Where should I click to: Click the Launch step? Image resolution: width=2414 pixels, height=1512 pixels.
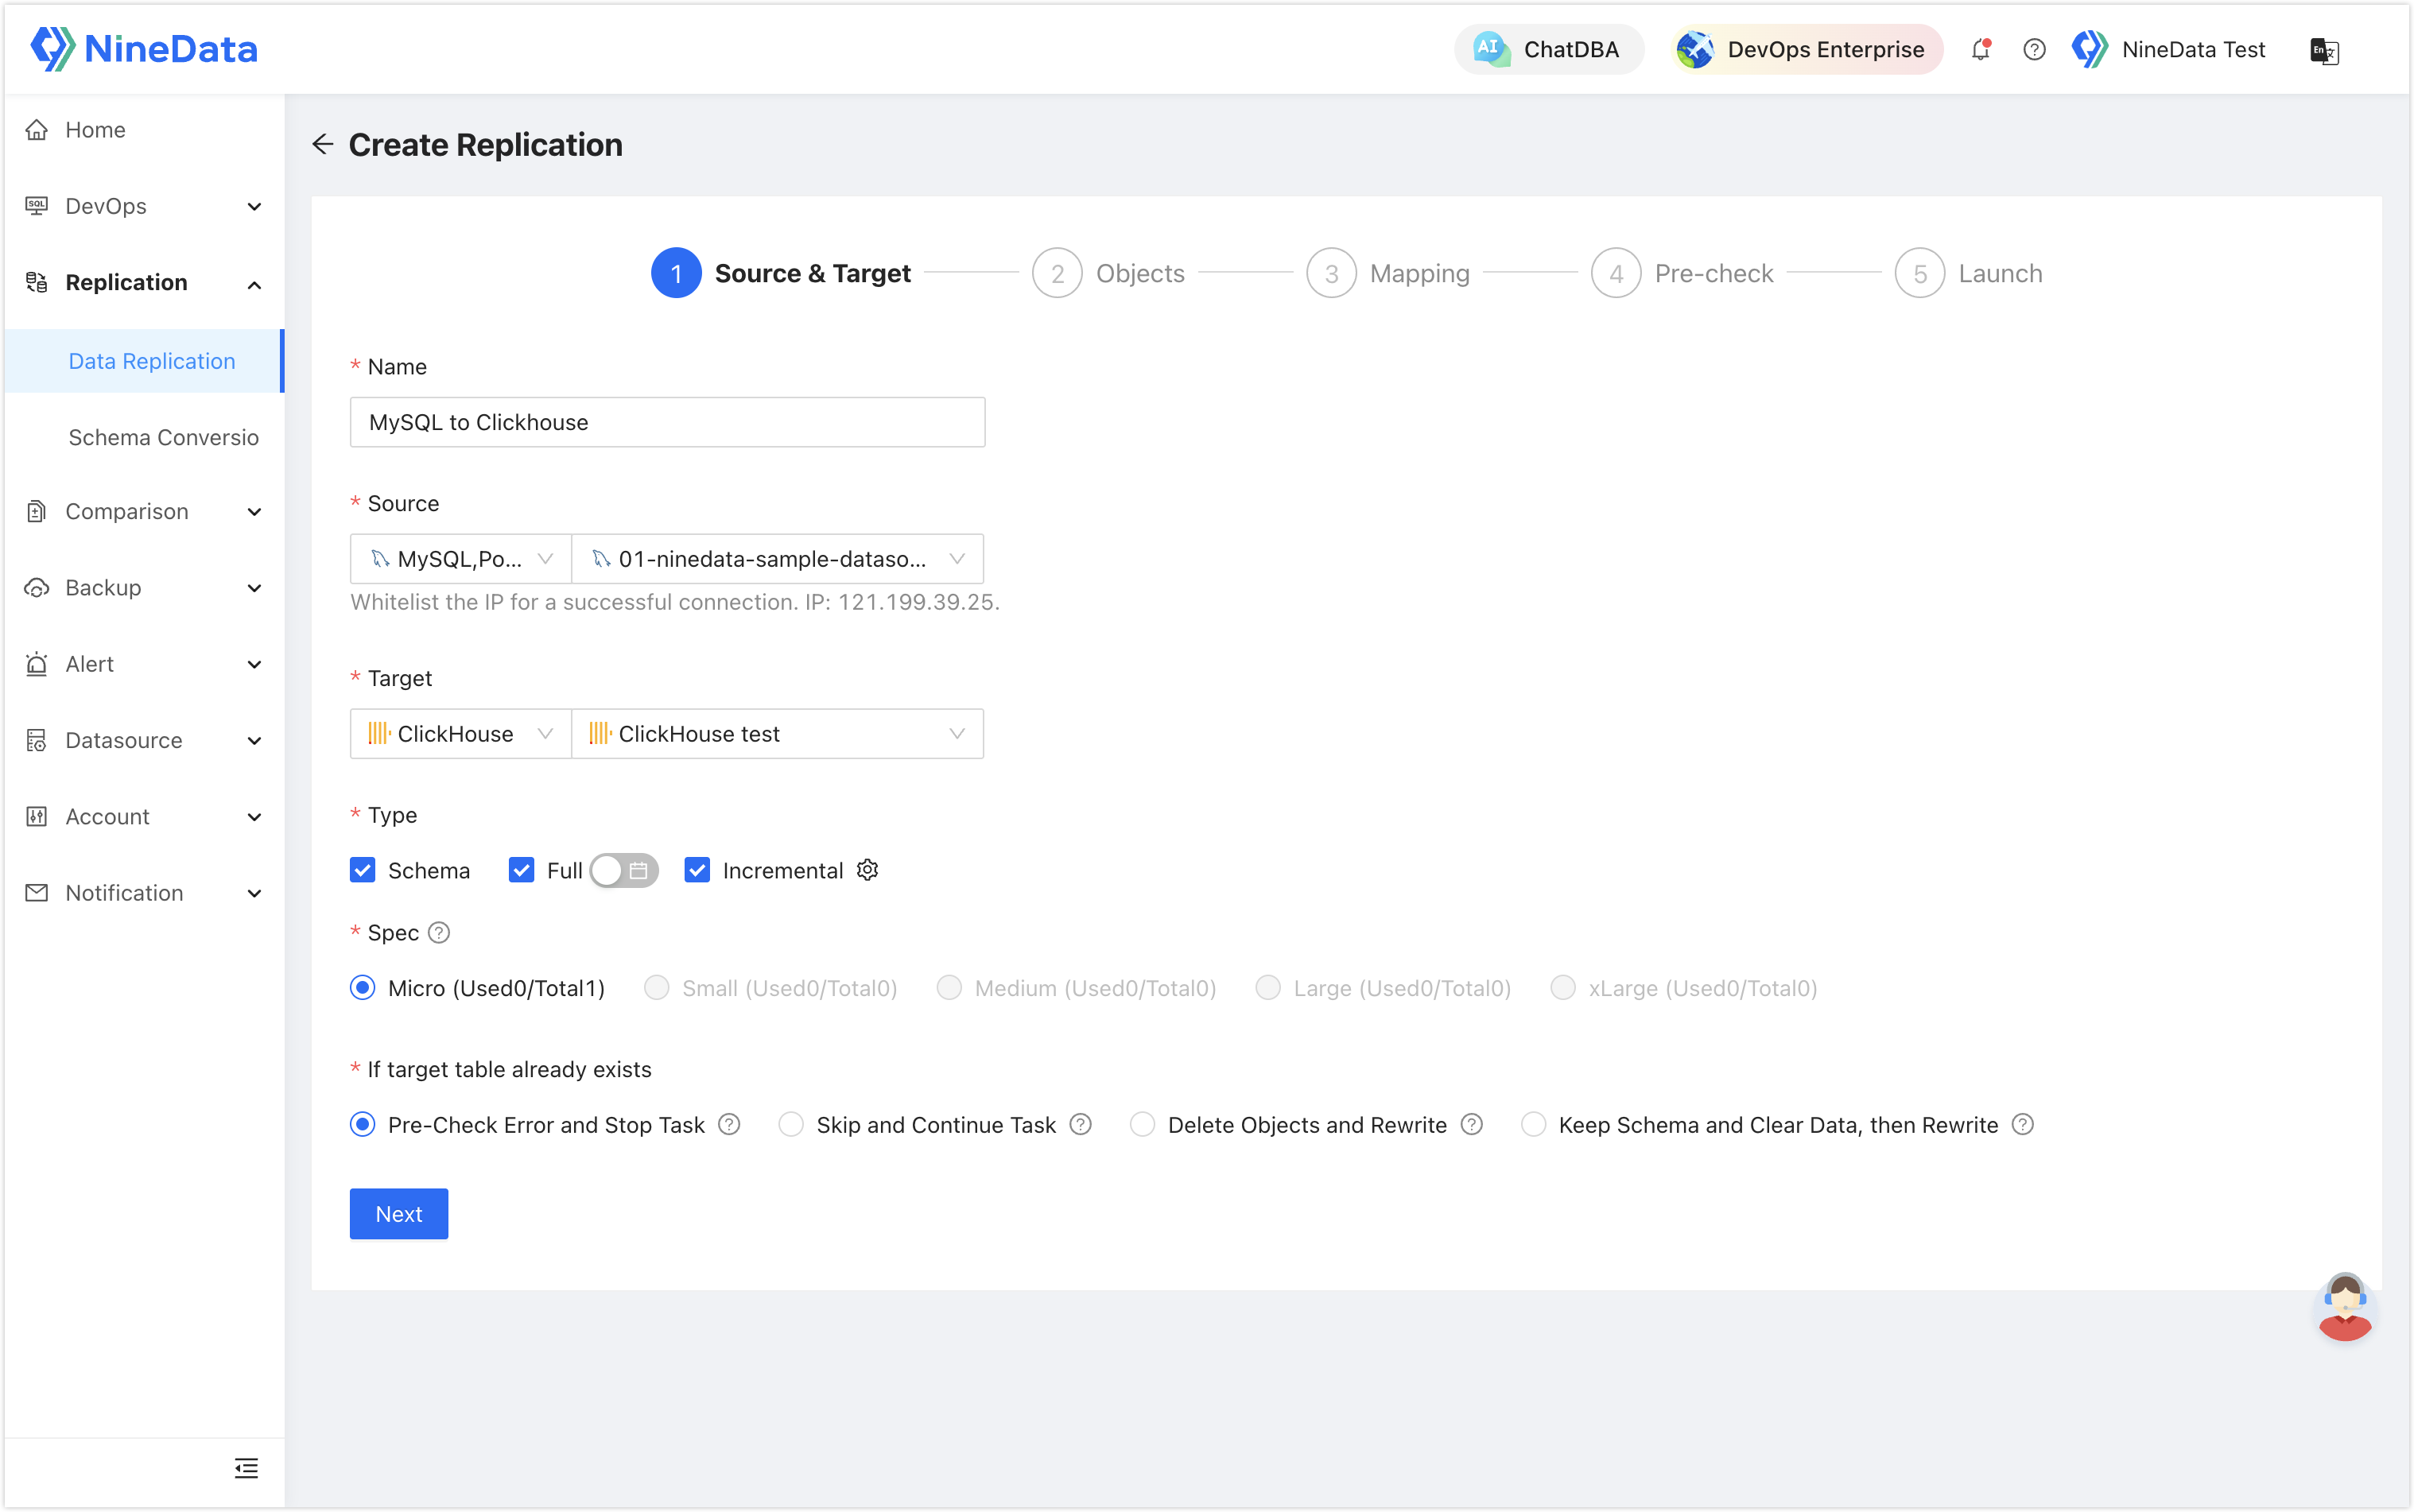(1968, 273)
